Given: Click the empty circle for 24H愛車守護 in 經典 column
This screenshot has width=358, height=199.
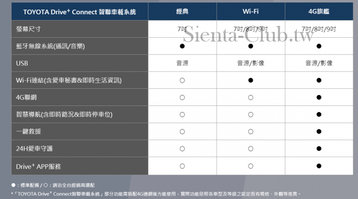Looking at the screenshot, I should pyautogui.click(x=182, y=149).
